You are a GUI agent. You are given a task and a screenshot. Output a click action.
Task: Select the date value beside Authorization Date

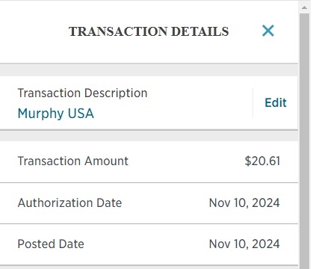click(x=244, y=202)
